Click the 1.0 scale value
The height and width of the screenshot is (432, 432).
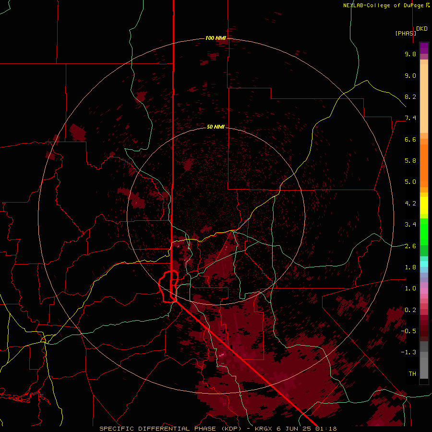coord(410,288)
